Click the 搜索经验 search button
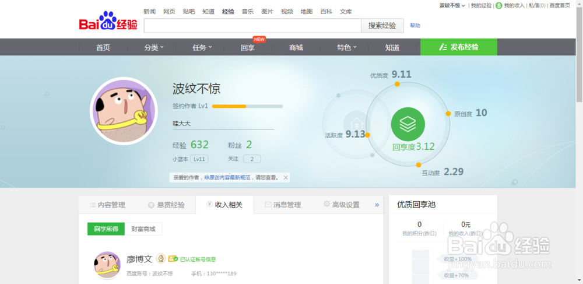The width and height of the screenshot is (583, 284). click(382, 26)
